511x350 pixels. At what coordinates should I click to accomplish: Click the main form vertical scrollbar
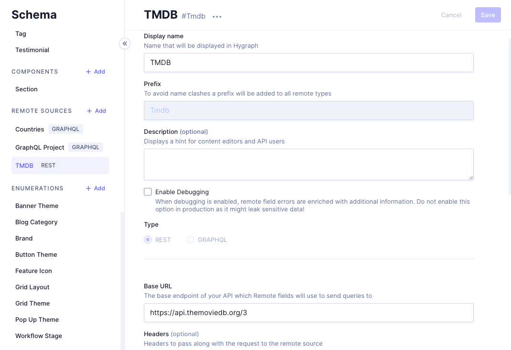pyautogui.click(x=510, y=117)
